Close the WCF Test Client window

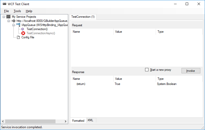[x=199, y=4]
